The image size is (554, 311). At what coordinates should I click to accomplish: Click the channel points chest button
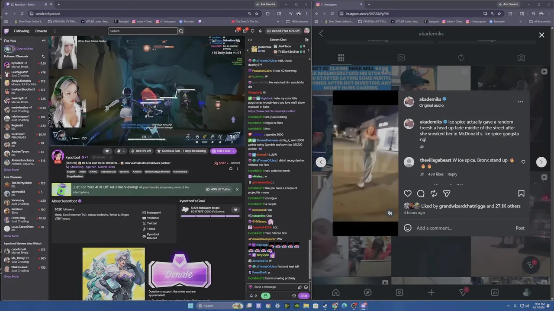265,296
